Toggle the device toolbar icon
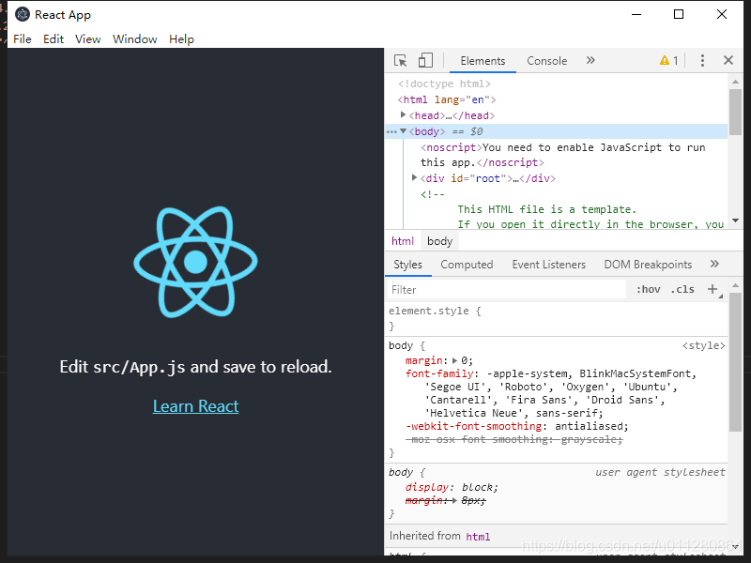This screenshot has height=563, width=751. [425, 60]
